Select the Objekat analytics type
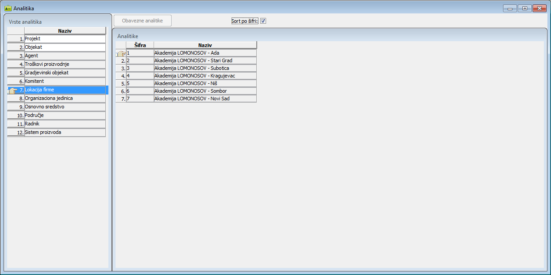This screenshot has width=551, height=275. [65, 47]
